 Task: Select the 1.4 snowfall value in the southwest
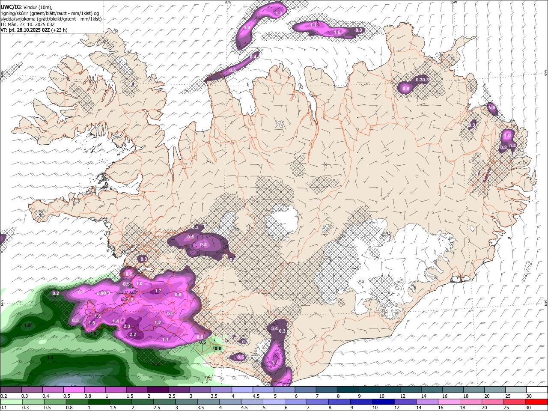(116, 321)
